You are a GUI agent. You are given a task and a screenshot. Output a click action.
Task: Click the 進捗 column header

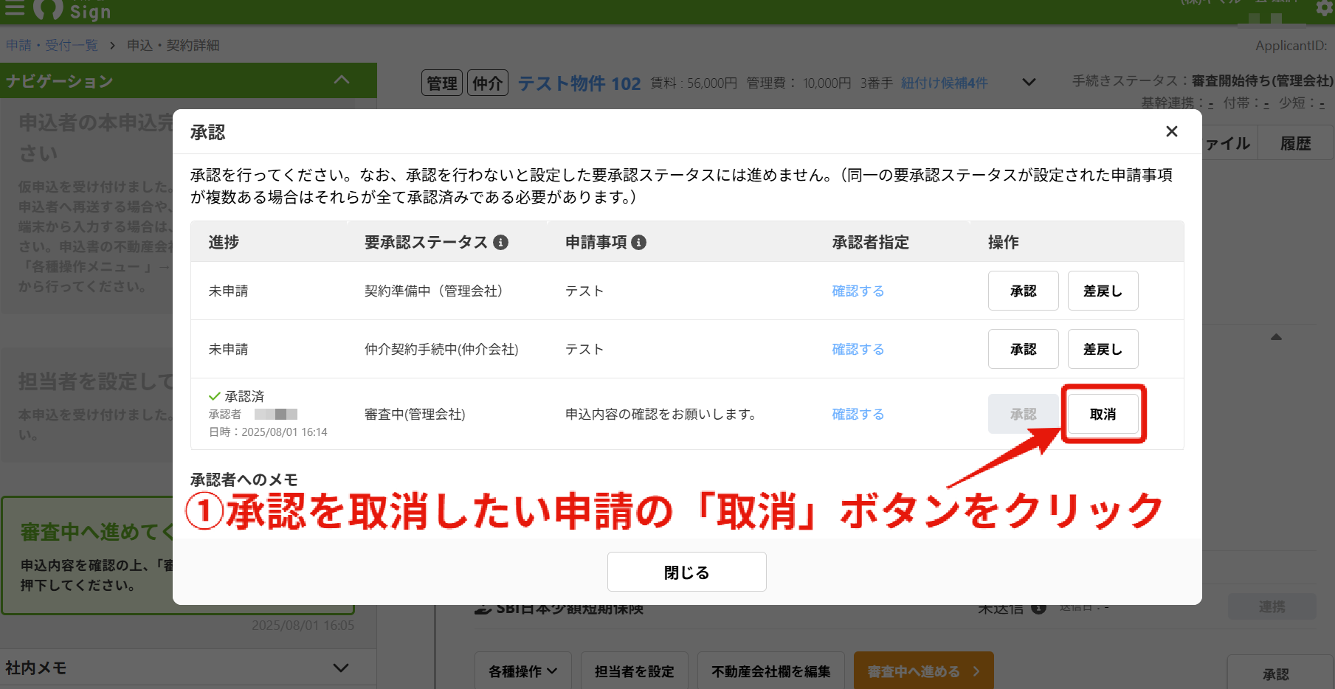tap(224, 242)
